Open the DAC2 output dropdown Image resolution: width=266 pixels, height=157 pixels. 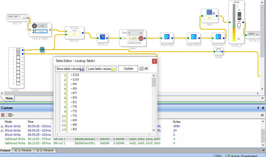257,34
